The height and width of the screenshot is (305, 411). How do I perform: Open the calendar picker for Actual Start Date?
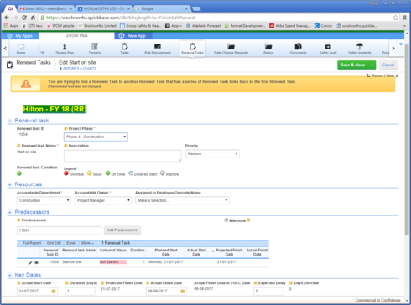point(54,292)
